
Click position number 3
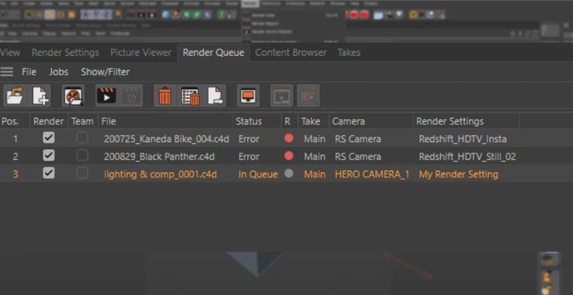[x=15, y=175]
